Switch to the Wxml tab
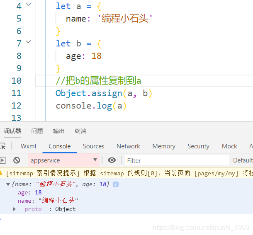 point(28,146)
